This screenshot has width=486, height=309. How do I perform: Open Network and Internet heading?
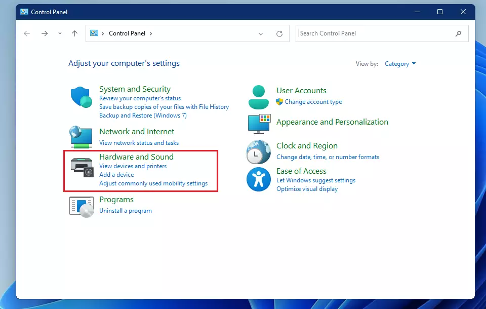click(137, 132)
